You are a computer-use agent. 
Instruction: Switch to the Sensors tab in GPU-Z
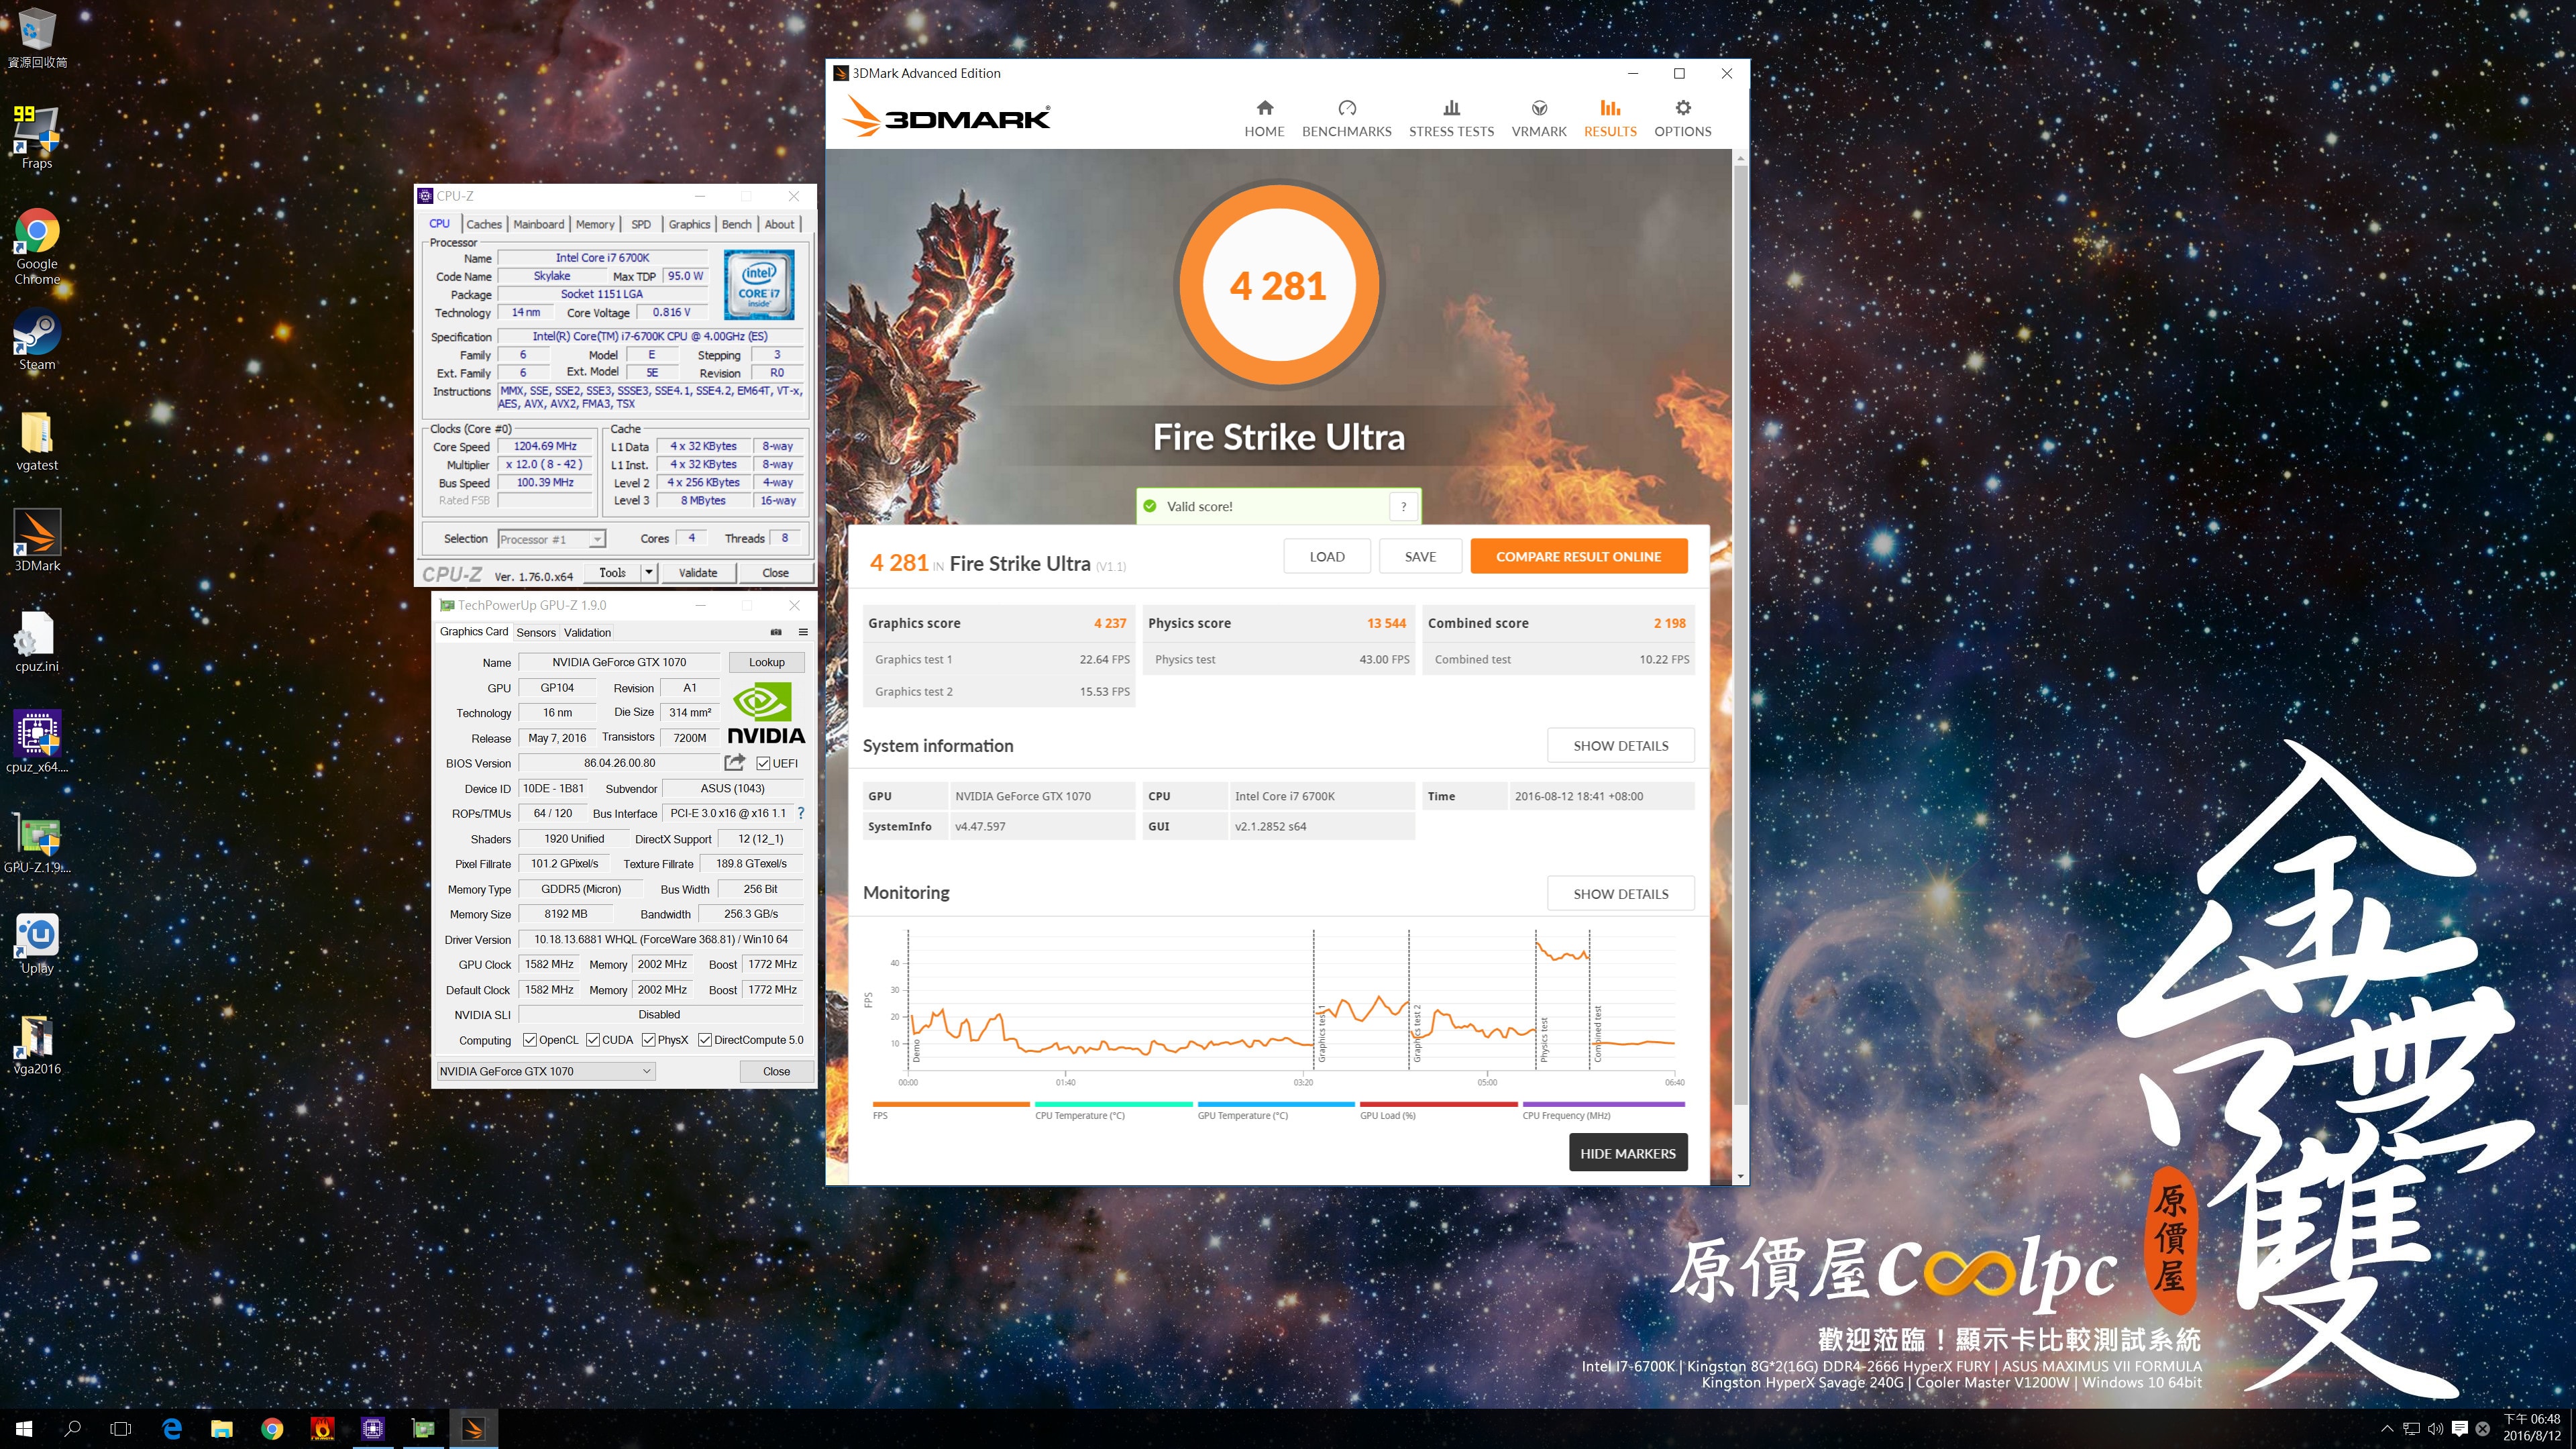coord(536,632)
